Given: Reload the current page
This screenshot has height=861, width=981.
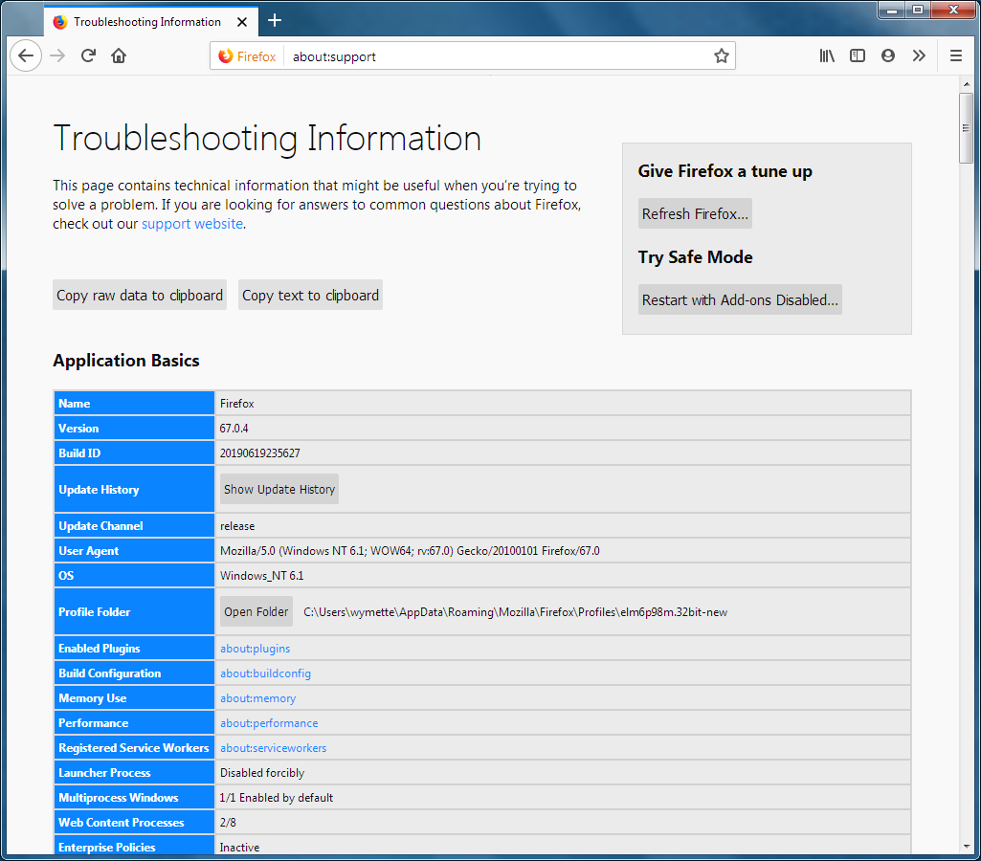Looking at the screenshot, I should tap(88, 55).
